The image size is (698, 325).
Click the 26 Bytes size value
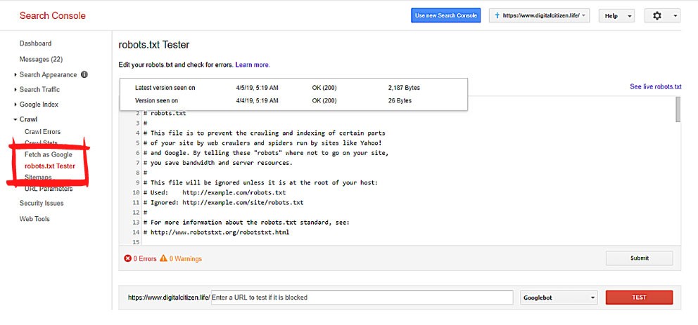[x=400, y=101]
